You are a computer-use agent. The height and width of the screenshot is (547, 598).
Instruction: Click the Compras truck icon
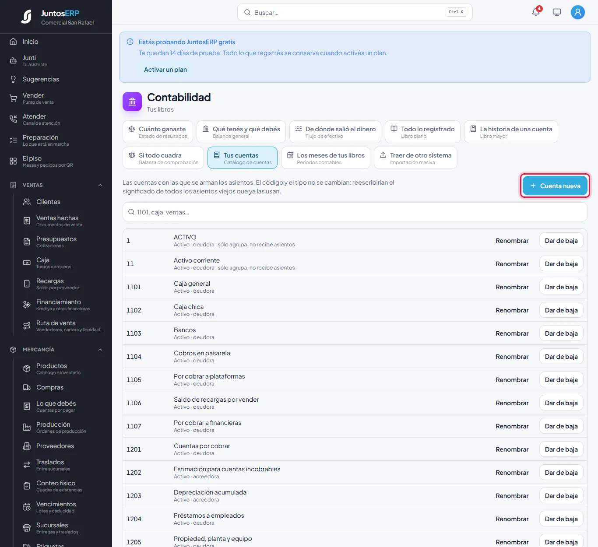[27, 387]
